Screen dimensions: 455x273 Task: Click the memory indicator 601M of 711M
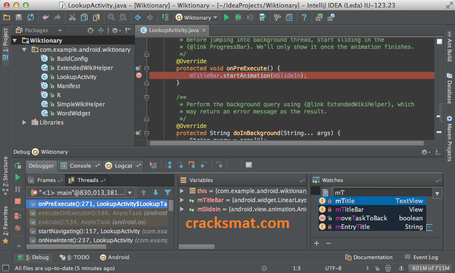pos(431,268)
